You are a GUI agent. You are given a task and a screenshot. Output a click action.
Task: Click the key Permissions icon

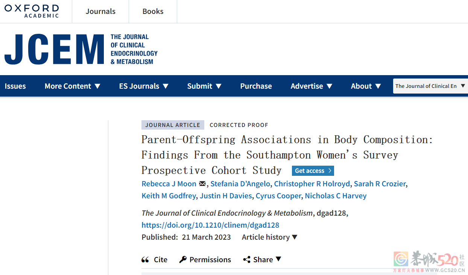(183, 260)
